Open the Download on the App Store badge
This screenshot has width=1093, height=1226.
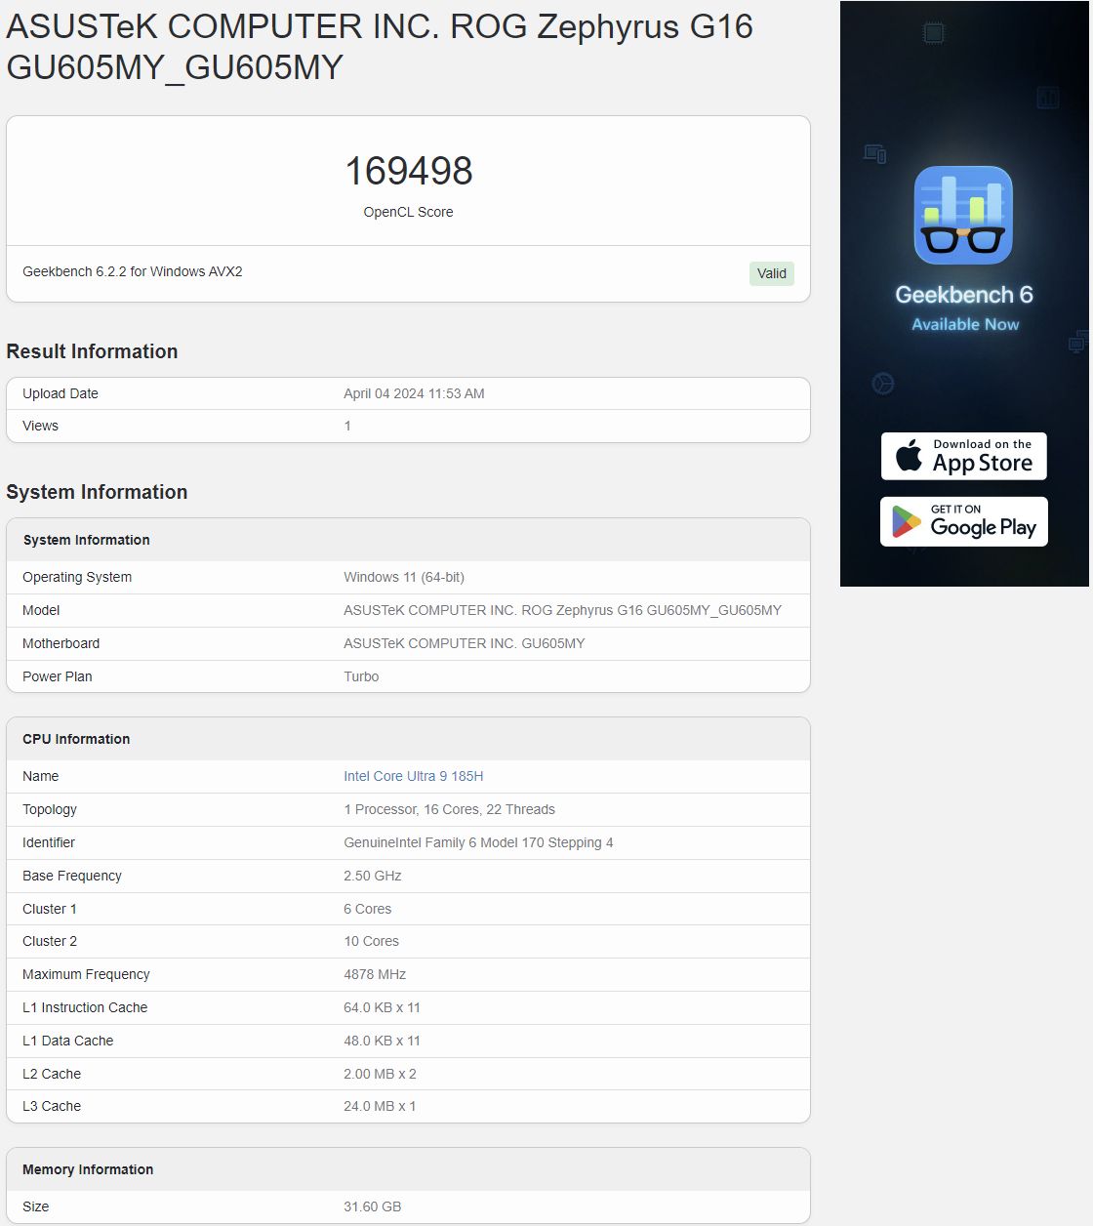(964, 456)
